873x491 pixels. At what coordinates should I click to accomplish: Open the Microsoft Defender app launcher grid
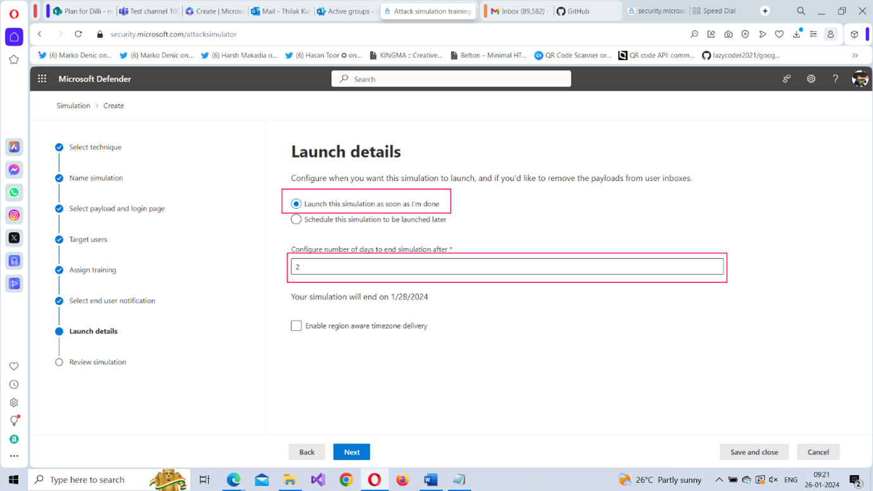[x=42, y=79]
